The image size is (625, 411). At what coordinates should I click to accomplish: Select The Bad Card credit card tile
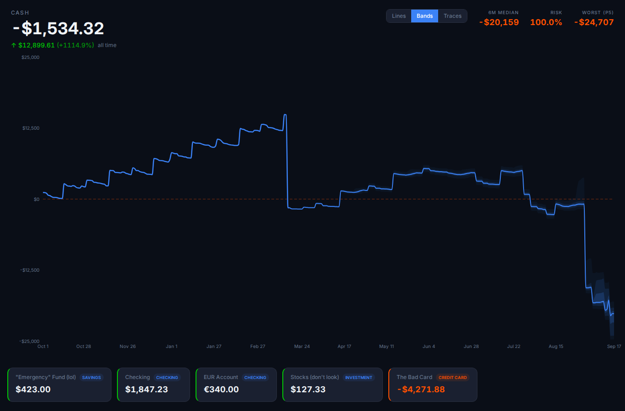tap(433, 385)
